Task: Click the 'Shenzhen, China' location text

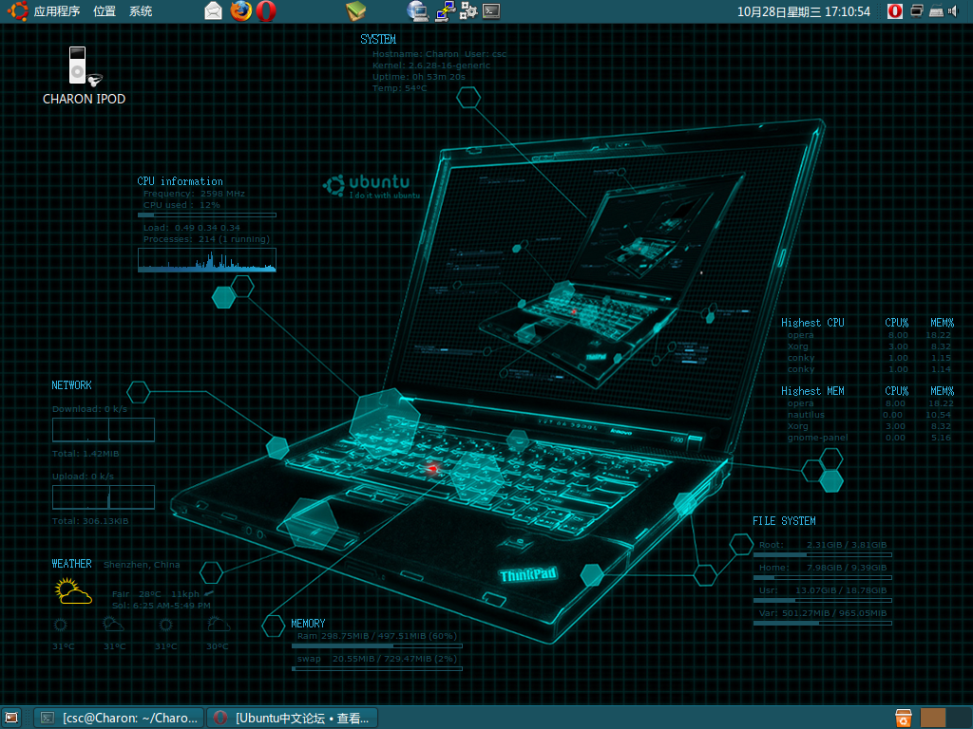Action: [142, 565]
